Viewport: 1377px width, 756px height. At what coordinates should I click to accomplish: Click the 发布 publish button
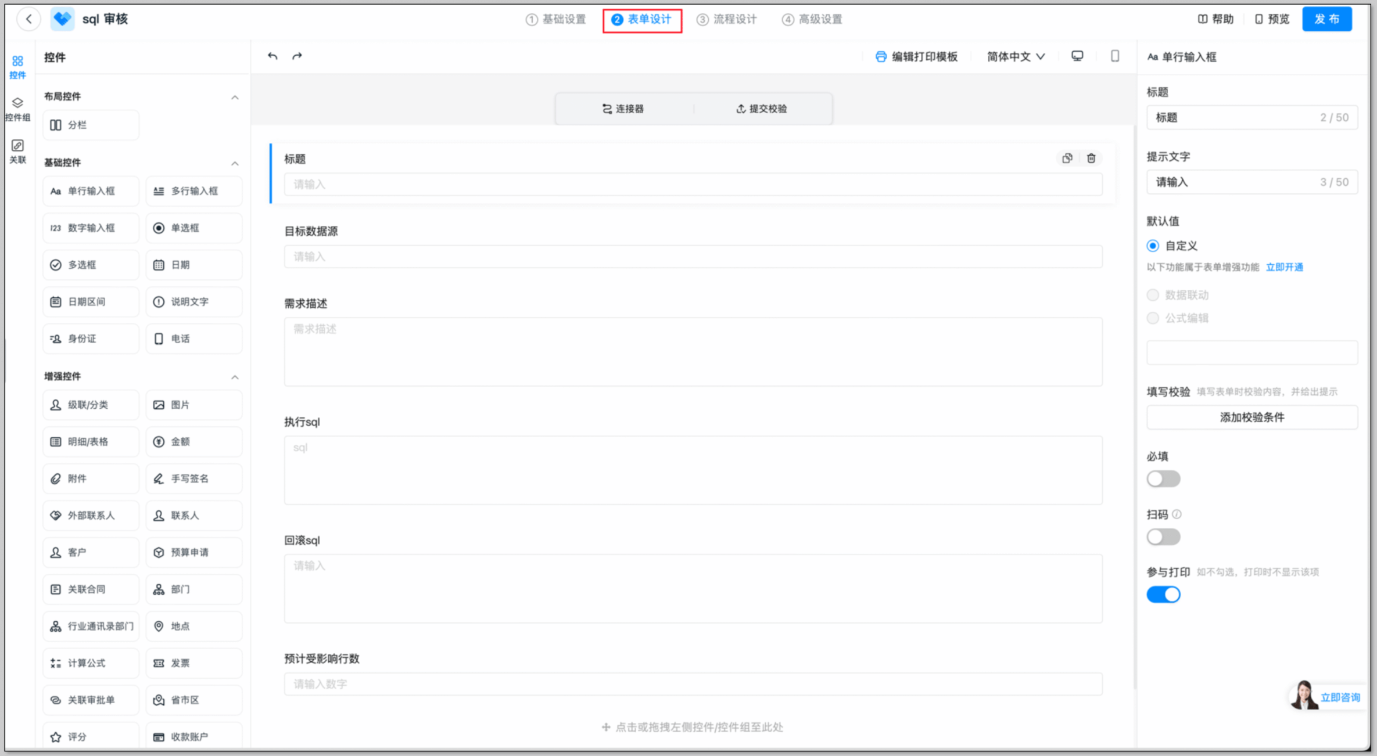[1327, 19]
